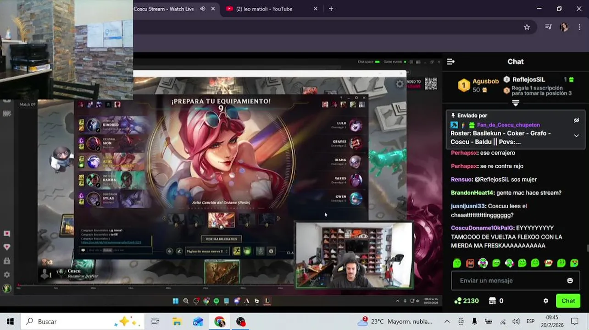Screen dimensions: 589x330
Task: Open the Windows notification center icon
Action: (x=575, y=322)
